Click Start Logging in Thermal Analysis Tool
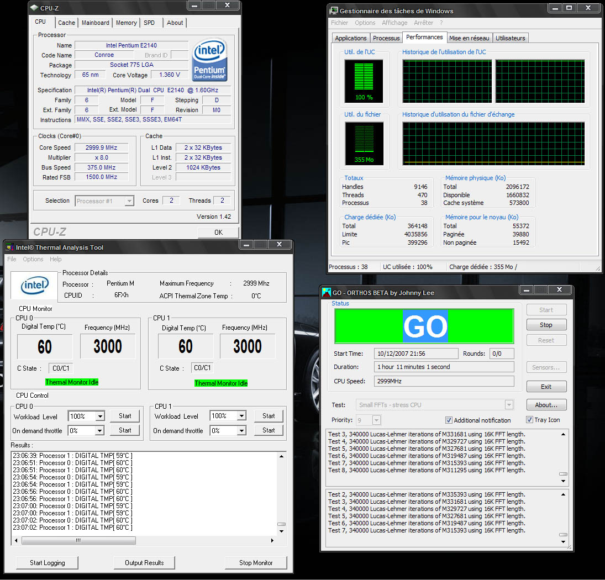Viewport: 605px width, 580px height. pyautogui.click(x=46, y=562)
